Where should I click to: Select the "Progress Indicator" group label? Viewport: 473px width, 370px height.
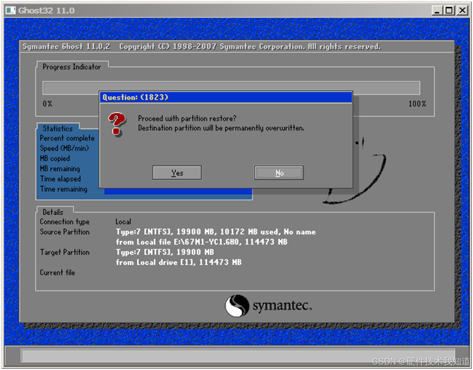72,67
